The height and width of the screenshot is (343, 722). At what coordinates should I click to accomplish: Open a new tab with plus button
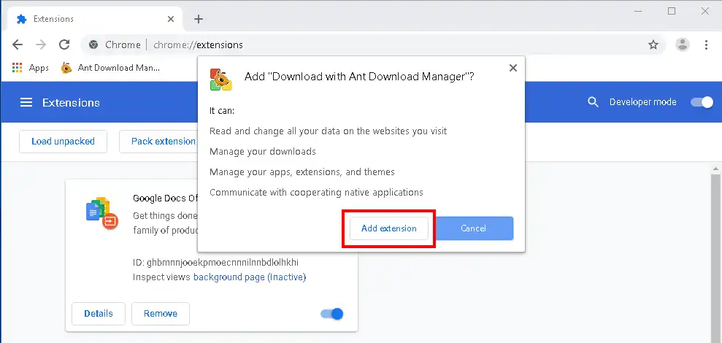point(199,19)
